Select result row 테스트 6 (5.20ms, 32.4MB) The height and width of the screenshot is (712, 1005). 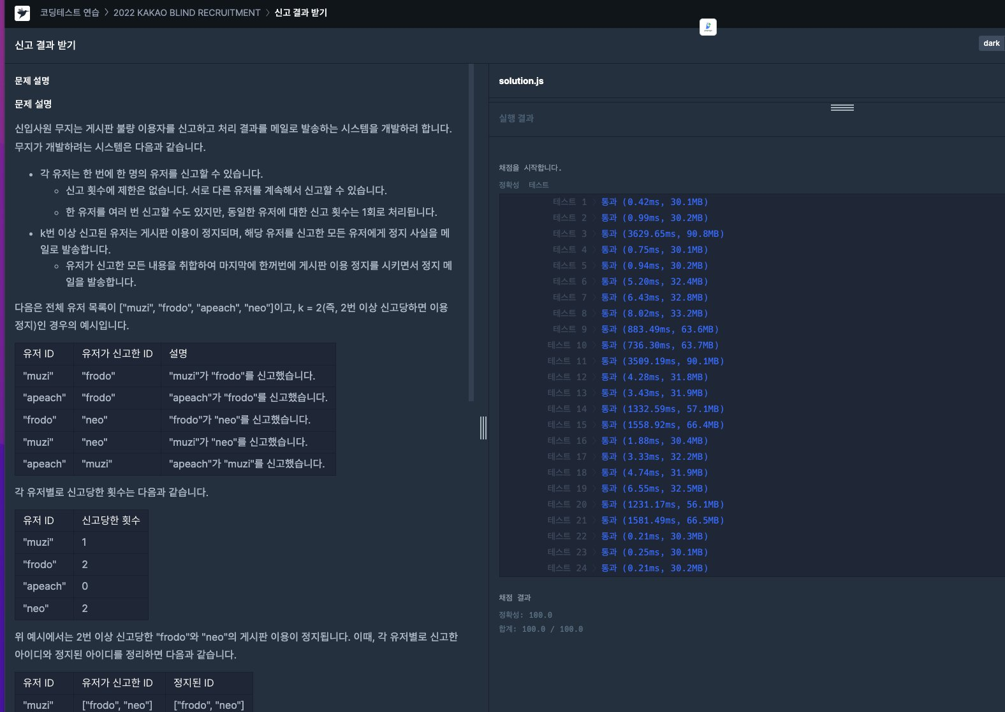630,281
